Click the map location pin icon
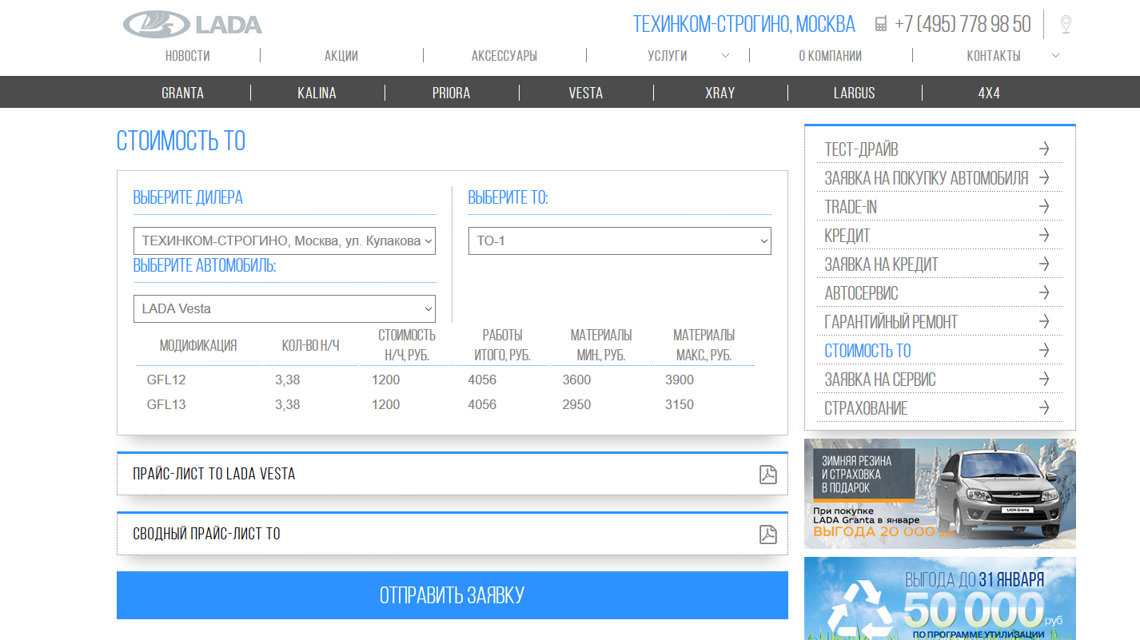The height and width of the screenshot is (640, 1140). click(1065, 25)
